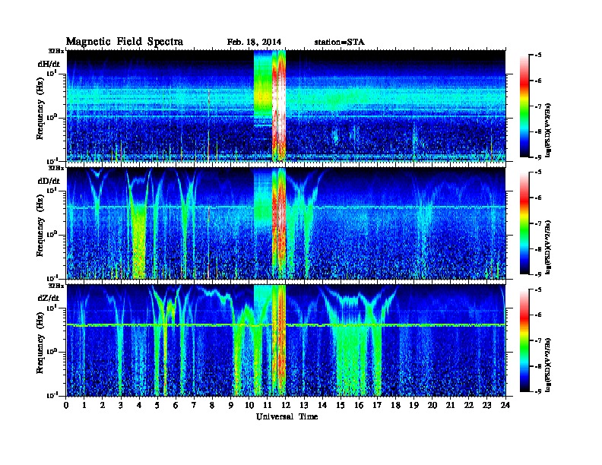Click the color bar beside the dZ/dt spectrogram
The width and height of the screenshot is (602, 465).
(524, 340)
